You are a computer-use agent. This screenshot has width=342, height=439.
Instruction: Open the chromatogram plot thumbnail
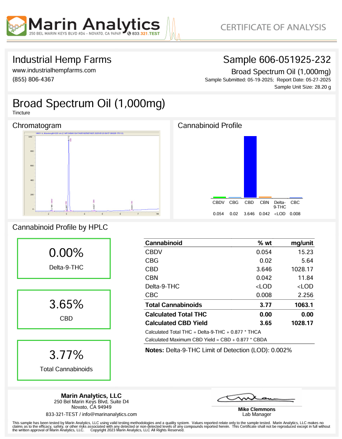coord(92,173)
